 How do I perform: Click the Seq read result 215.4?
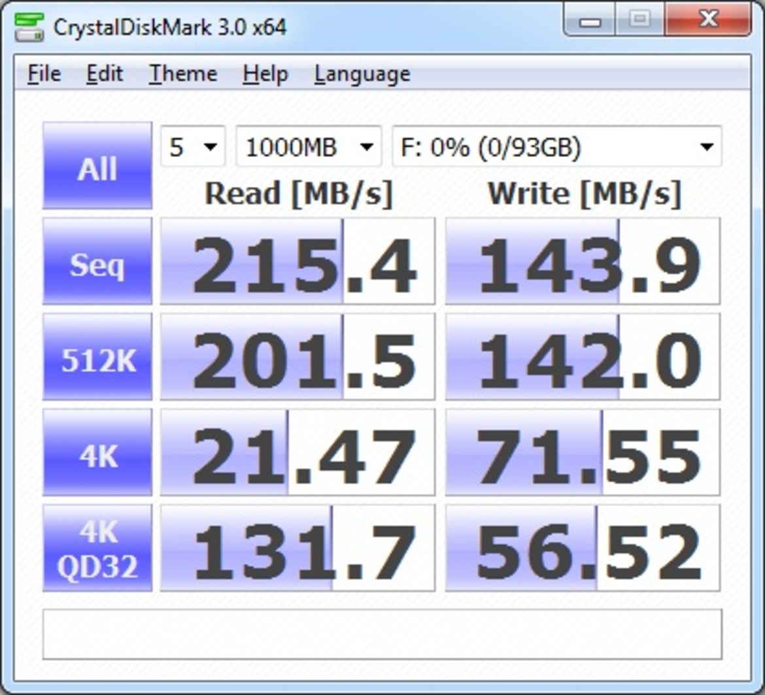(x=297, y=261)
